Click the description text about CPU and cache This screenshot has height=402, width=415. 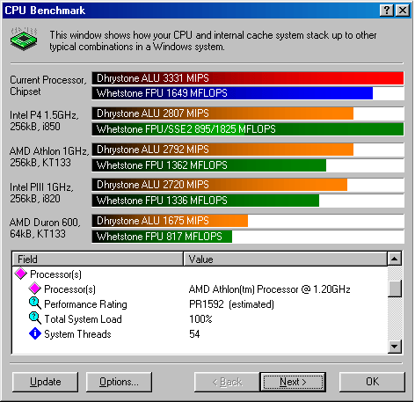tap(213, 40)
